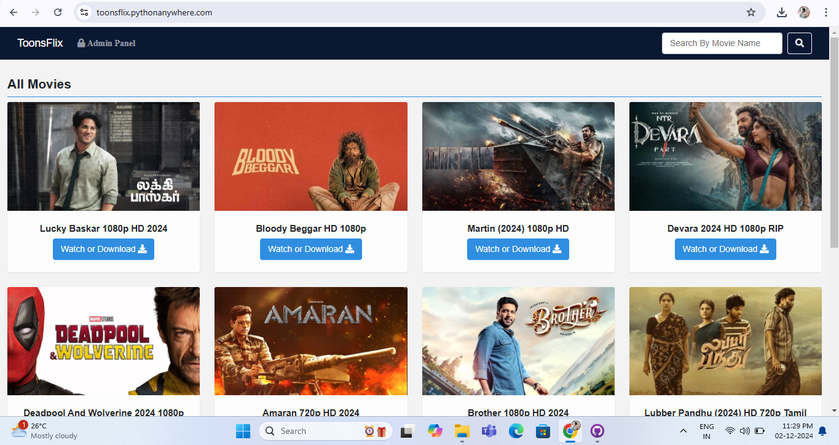839x445 pixels.
Task: Click the browser profile avatar icon
Action: (x=803, y=12)
